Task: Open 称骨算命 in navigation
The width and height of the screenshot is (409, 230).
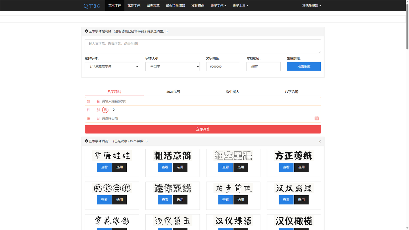Action: pyautogui.click(x=198, y=5)
